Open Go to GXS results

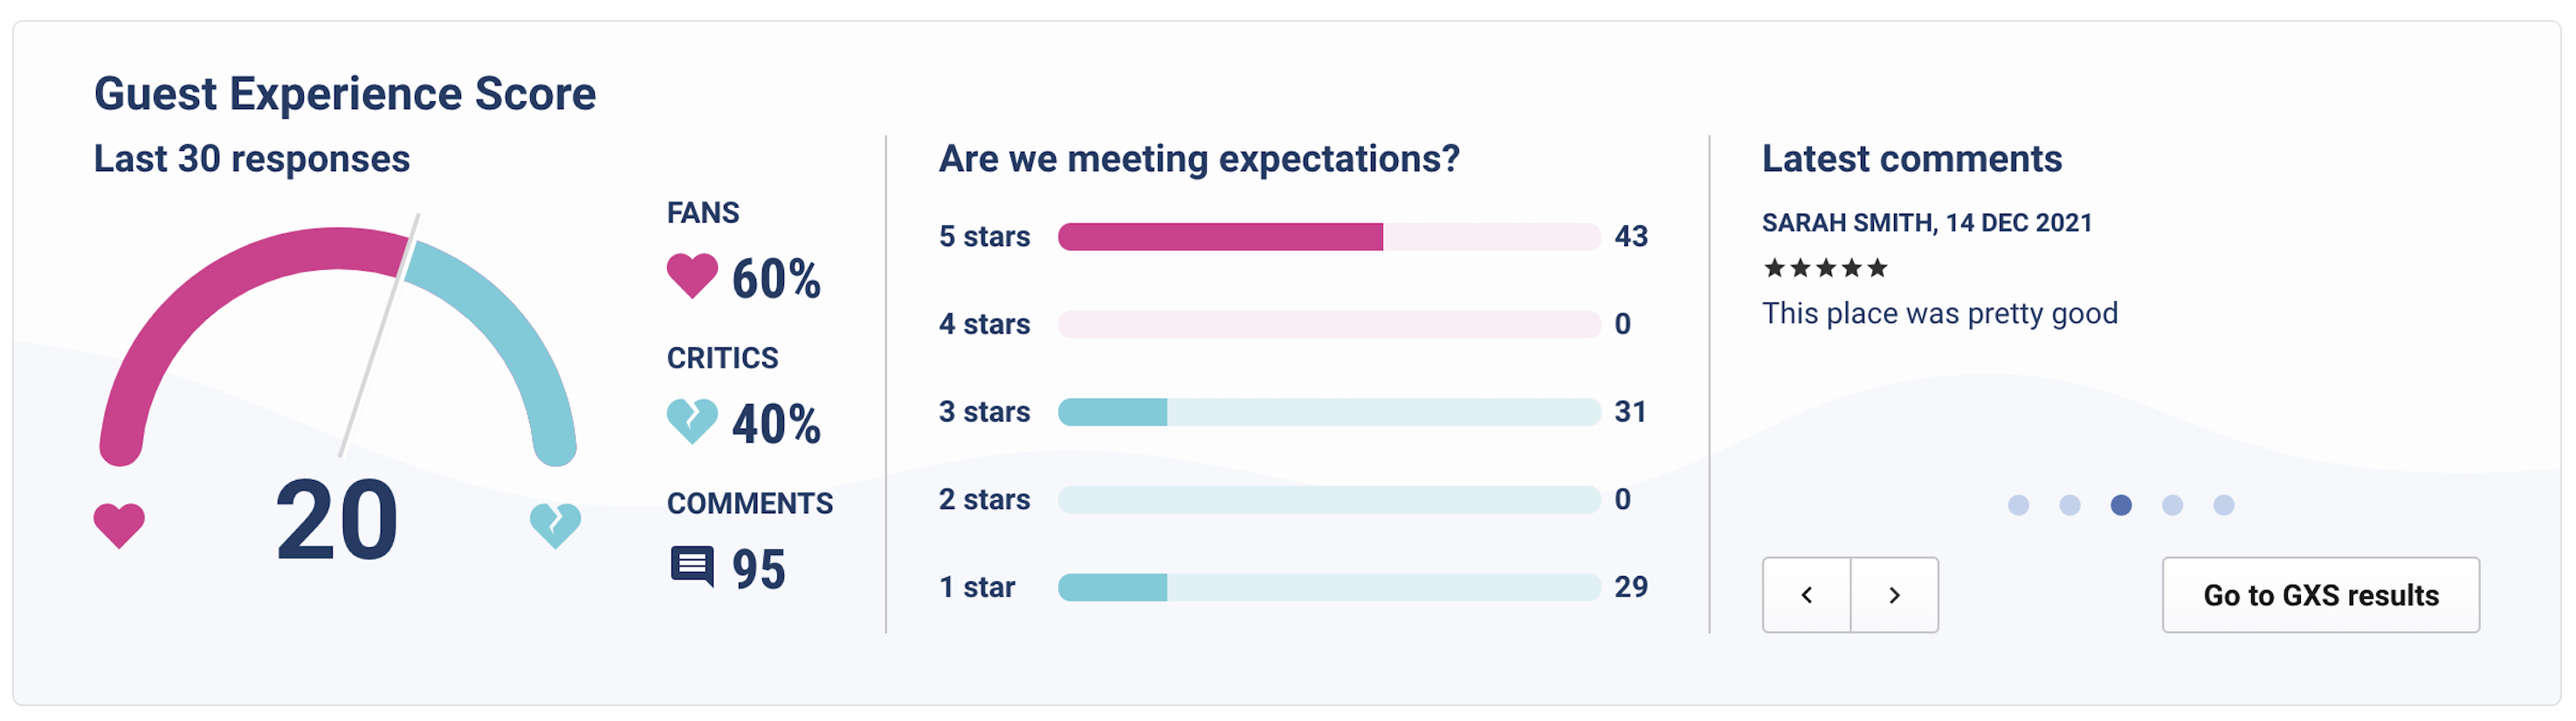pos(2320,595)
